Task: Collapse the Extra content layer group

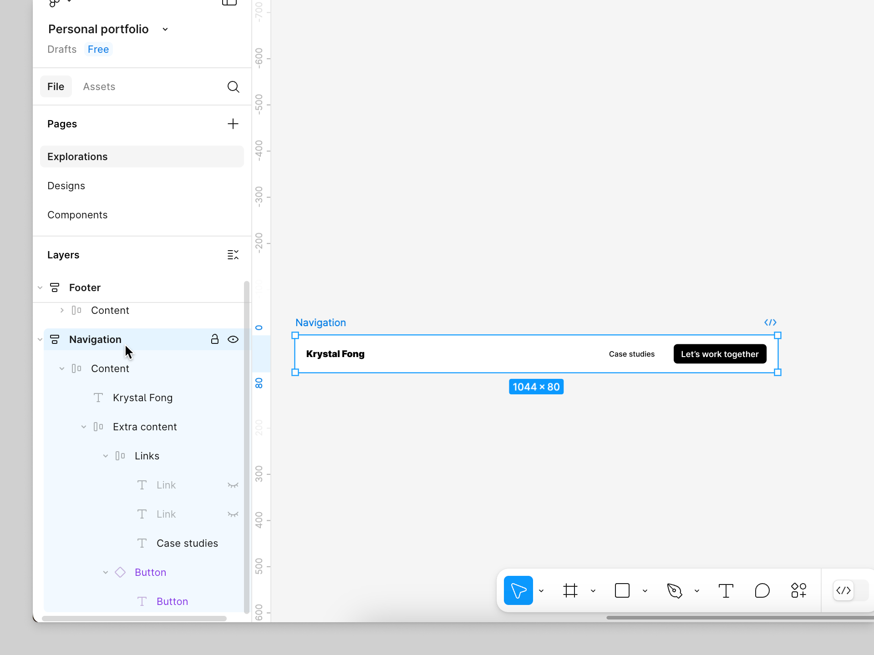Action: click(x=84, y=427)
